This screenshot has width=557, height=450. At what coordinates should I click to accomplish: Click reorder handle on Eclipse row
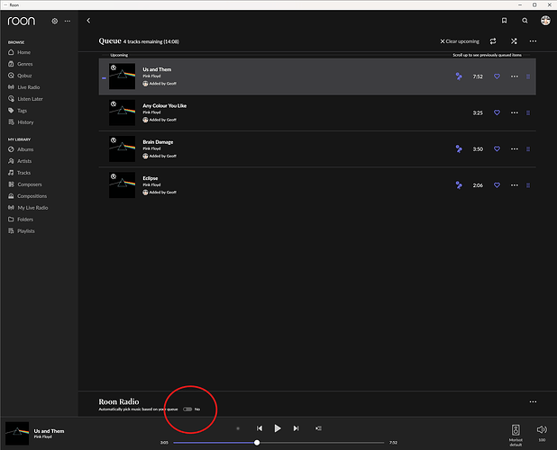pyautogui.click(x=528, y=185)
